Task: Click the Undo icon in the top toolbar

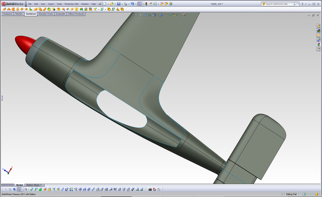Action: [132, 4]
